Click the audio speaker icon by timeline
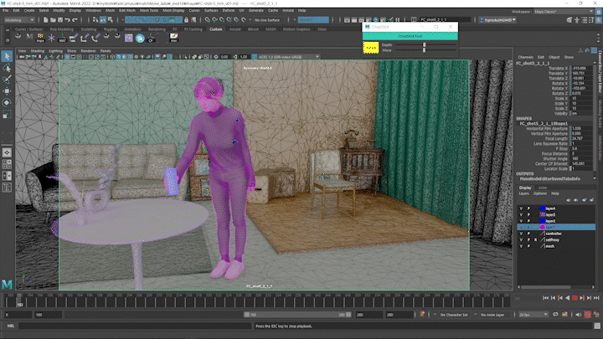This screenshot has height=339, width=603. 579,315
